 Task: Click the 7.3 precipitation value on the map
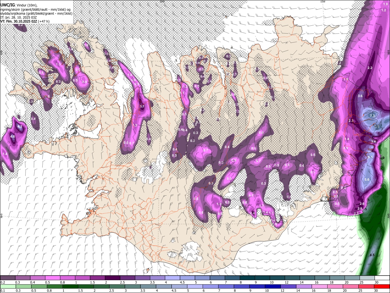(x=372, y=116)
